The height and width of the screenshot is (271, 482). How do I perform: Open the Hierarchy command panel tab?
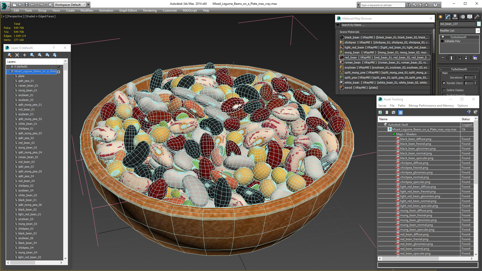coord(455,17)
